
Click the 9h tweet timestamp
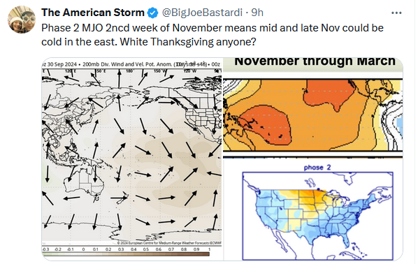[x=257, y=13]
